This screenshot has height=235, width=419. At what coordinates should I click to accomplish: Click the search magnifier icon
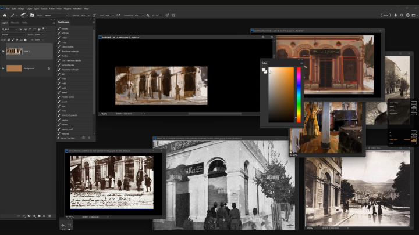[x=402, y=15]
